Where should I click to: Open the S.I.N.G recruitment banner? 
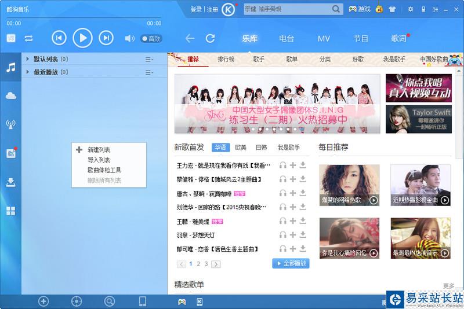click(x=277, y=104)
